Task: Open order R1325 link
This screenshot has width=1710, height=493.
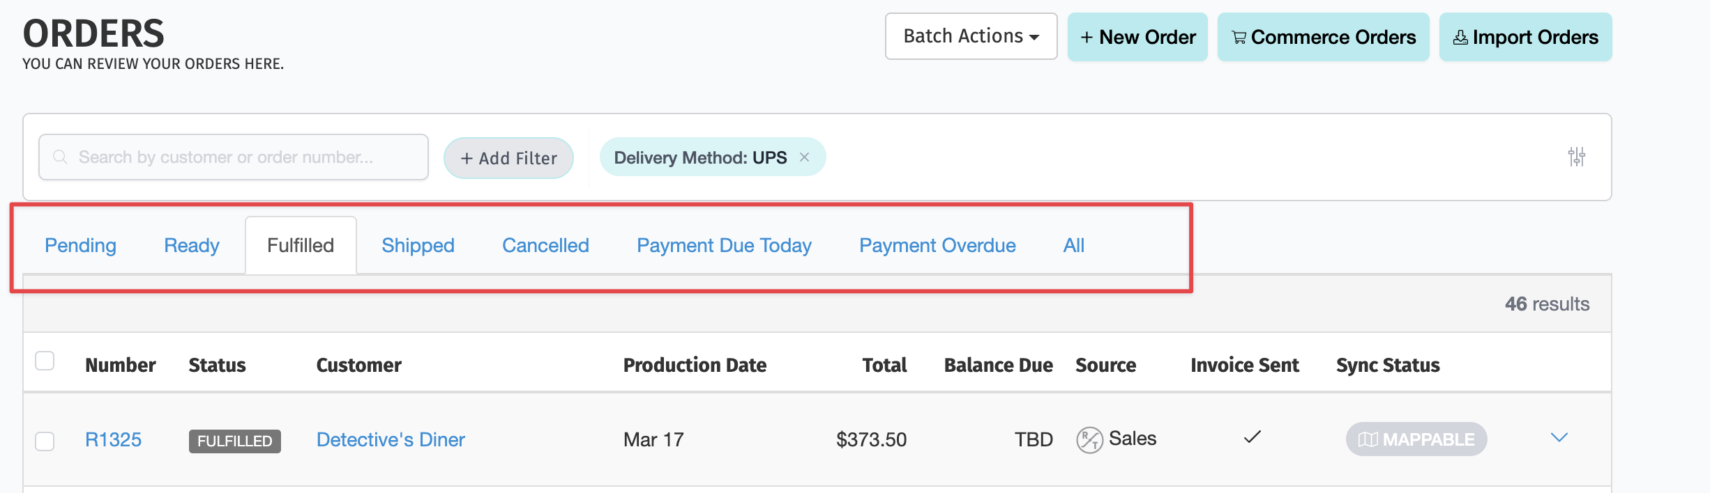Action: tap(113, 440)
